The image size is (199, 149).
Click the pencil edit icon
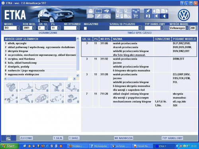(99, 16)
